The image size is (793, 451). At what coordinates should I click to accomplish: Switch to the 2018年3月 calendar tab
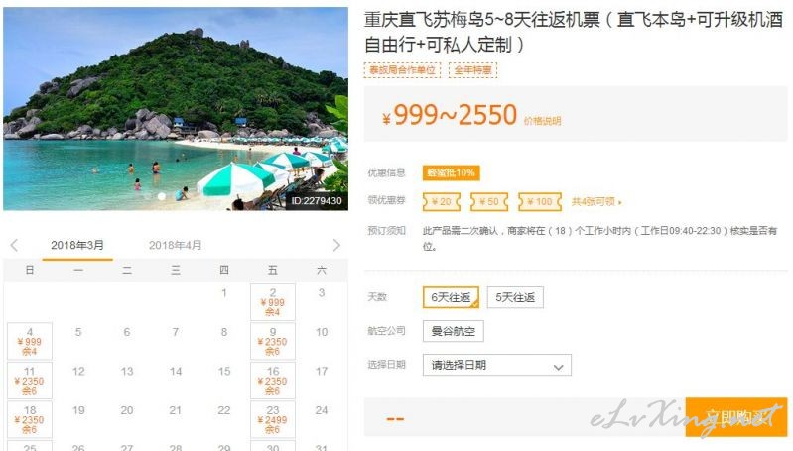(x=77, y=245)
